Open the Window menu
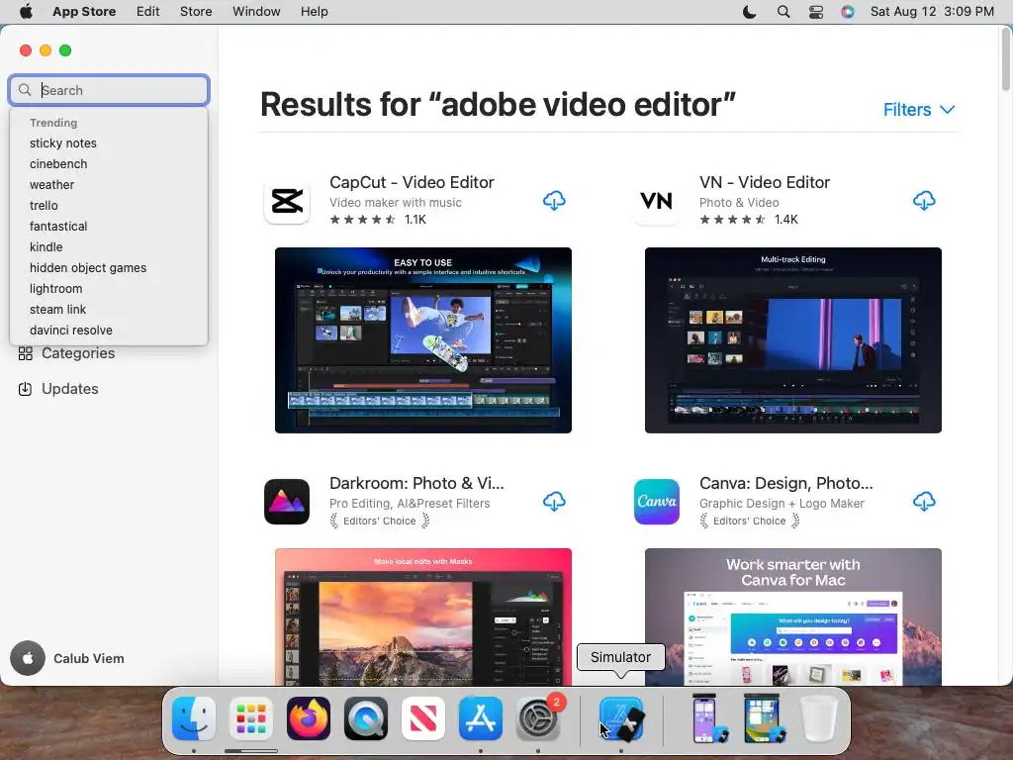The image size is (1013, 760). (x=256, y=12)
